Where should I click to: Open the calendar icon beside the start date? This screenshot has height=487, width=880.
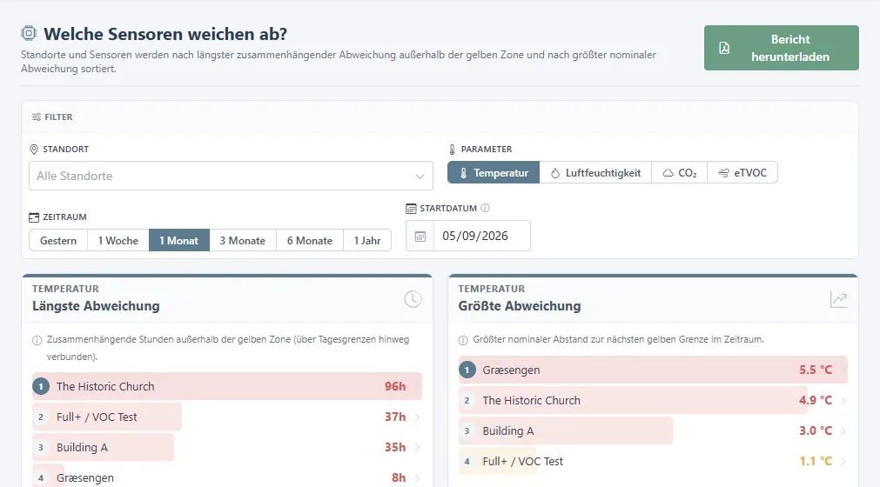[420, 237]
